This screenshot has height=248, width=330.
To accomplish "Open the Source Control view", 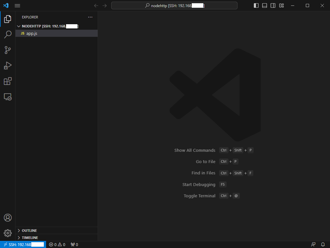I will (7, 50).
